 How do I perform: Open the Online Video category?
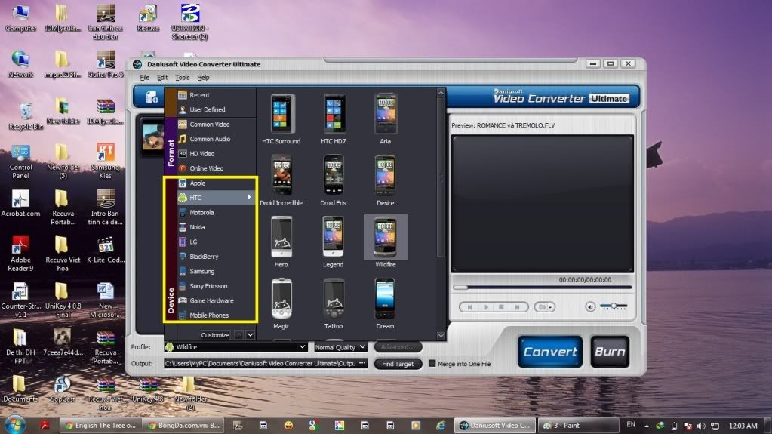pos(217,168)
